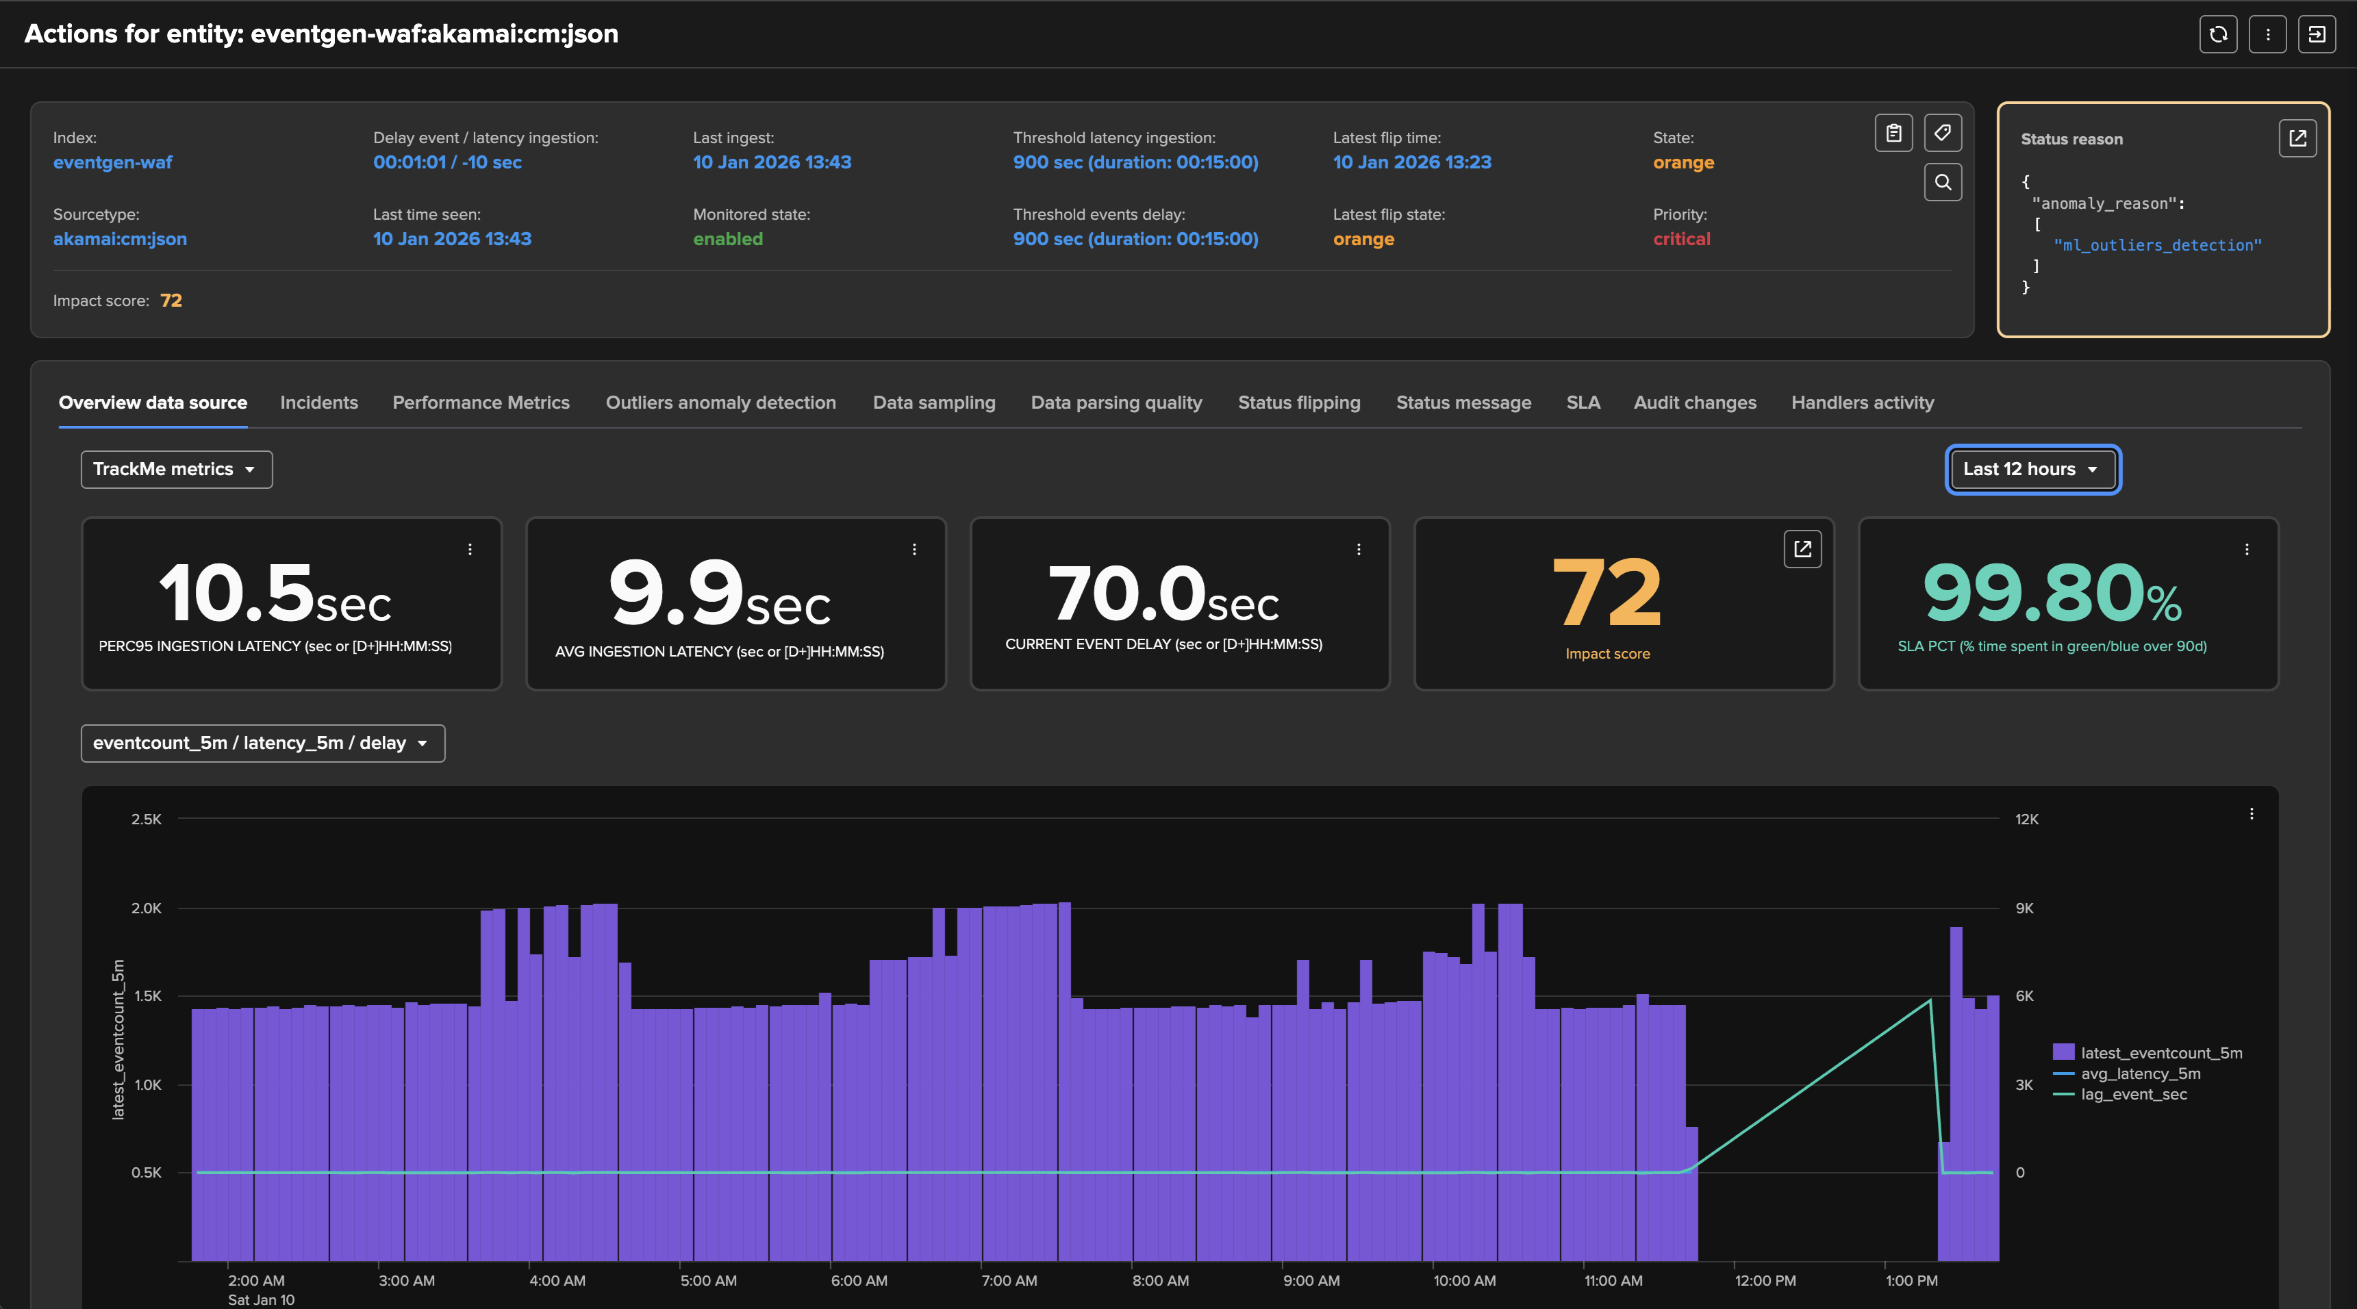The height and width of the screenshot is (1309, 2357).
Task: Open chart panel options menu
Action: pos(2251,814)
